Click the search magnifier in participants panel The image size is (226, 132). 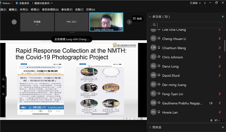[x=154, y=25]
